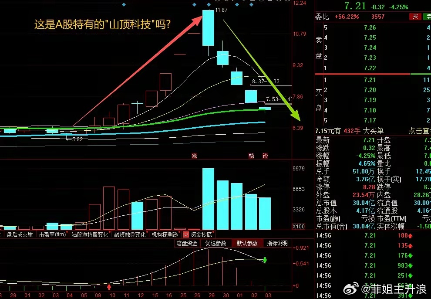Switch to 市盈率(ttm) indicator tab
Image resolution: width=431 pixels, height=299 pixels.
52,234
